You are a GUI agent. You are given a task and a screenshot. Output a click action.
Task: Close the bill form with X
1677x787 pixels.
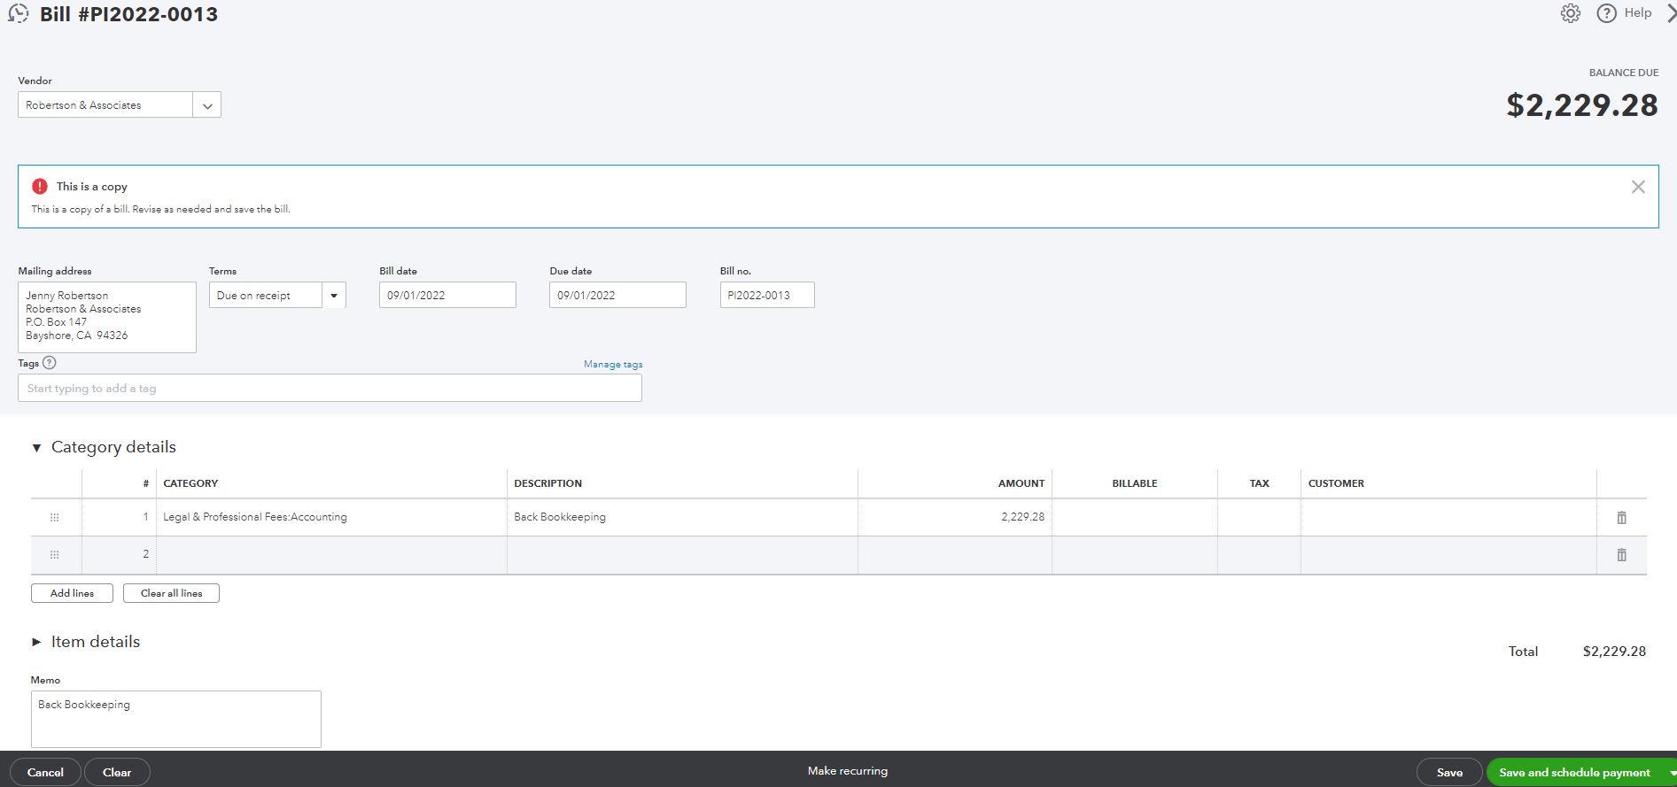[1671, 13]
